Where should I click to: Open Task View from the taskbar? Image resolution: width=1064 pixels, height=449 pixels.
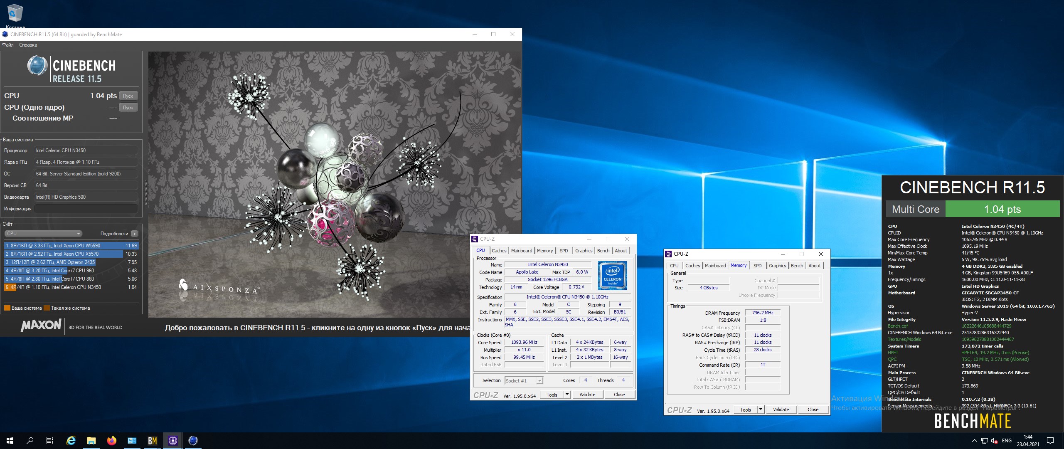50,441
